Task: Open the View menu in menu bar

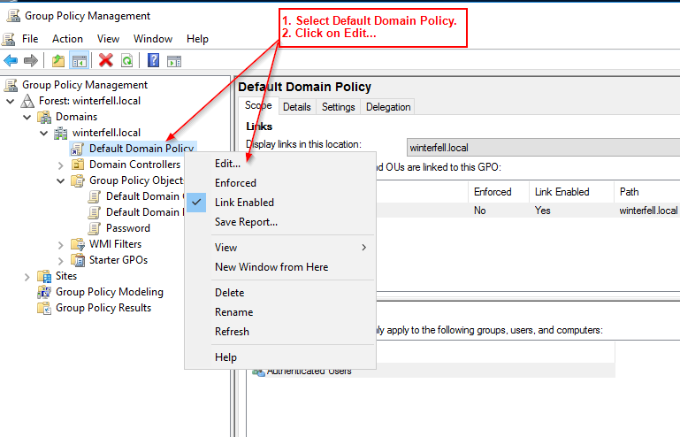Action: pos(108,39)
